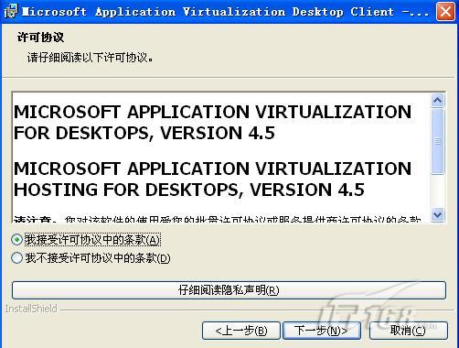Close the App-V Desktop Client installer window
459x348 pixels.
click(x=445, y=12)
